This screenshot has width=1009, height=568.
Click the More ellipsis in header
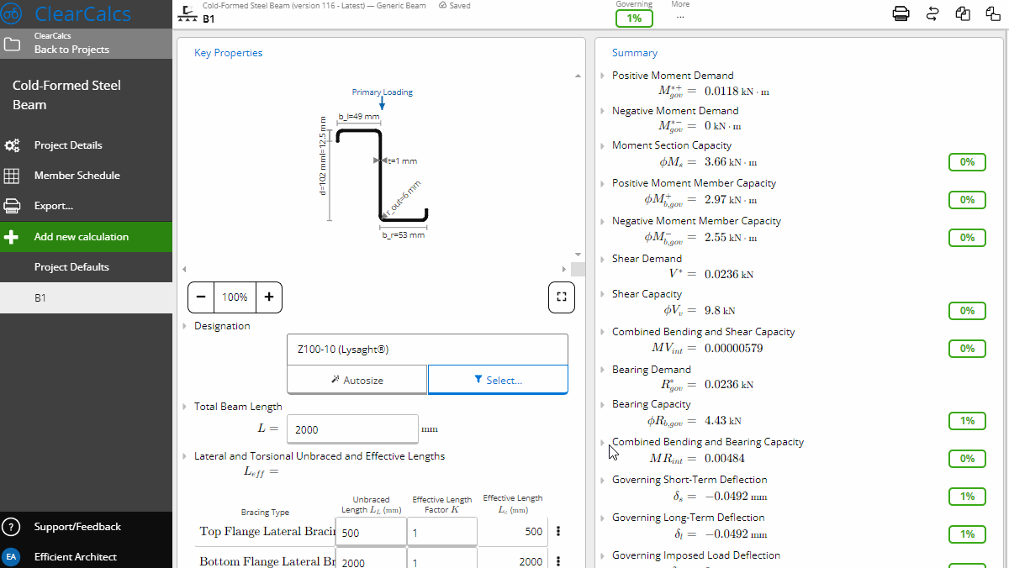click(x=680, y=16)
